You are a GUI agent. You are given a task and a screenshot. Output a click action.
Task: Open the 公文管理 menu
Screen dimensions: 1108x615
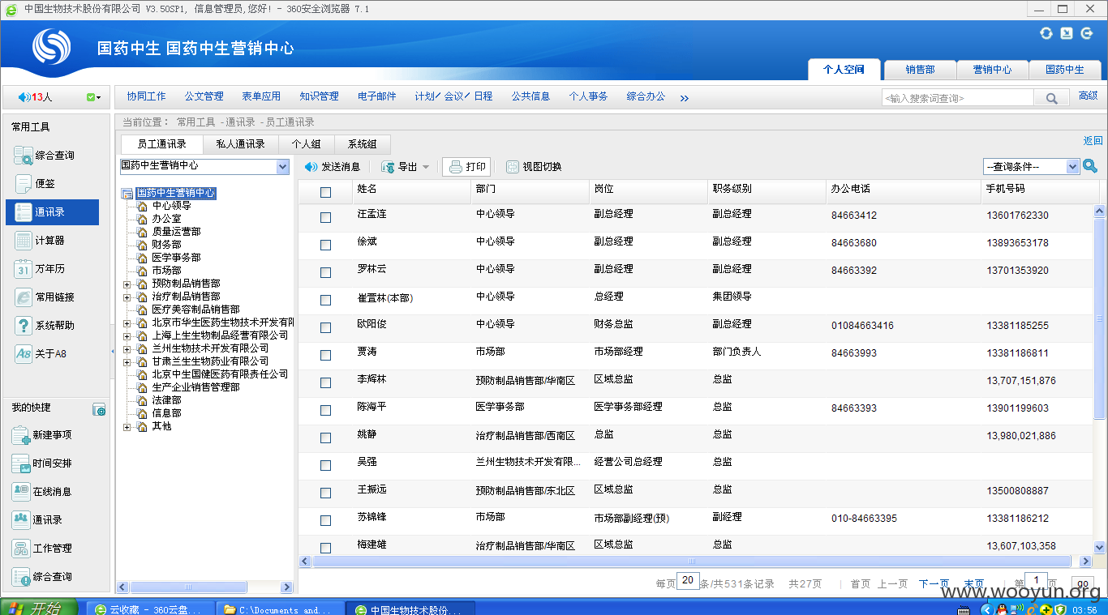[204, 96]
